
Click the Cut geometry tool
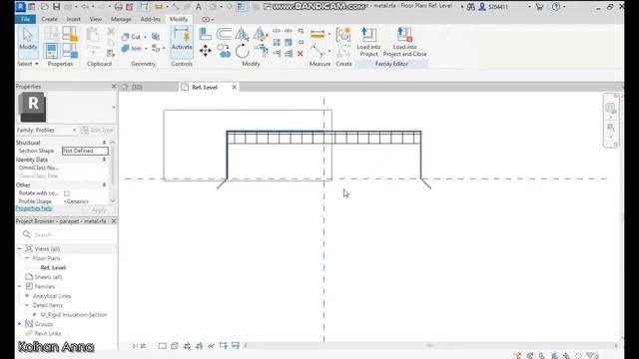[x=132, y=37]
